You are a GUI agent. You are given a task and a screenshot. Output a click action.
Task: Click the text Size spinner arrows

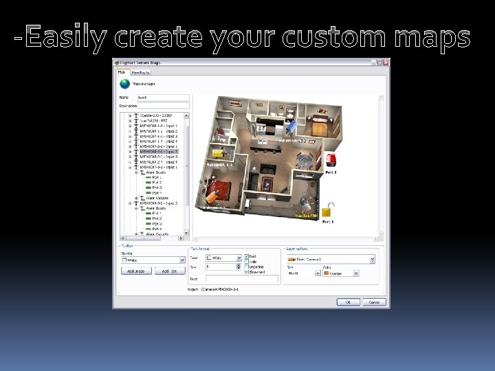click(x=239, y=267)
